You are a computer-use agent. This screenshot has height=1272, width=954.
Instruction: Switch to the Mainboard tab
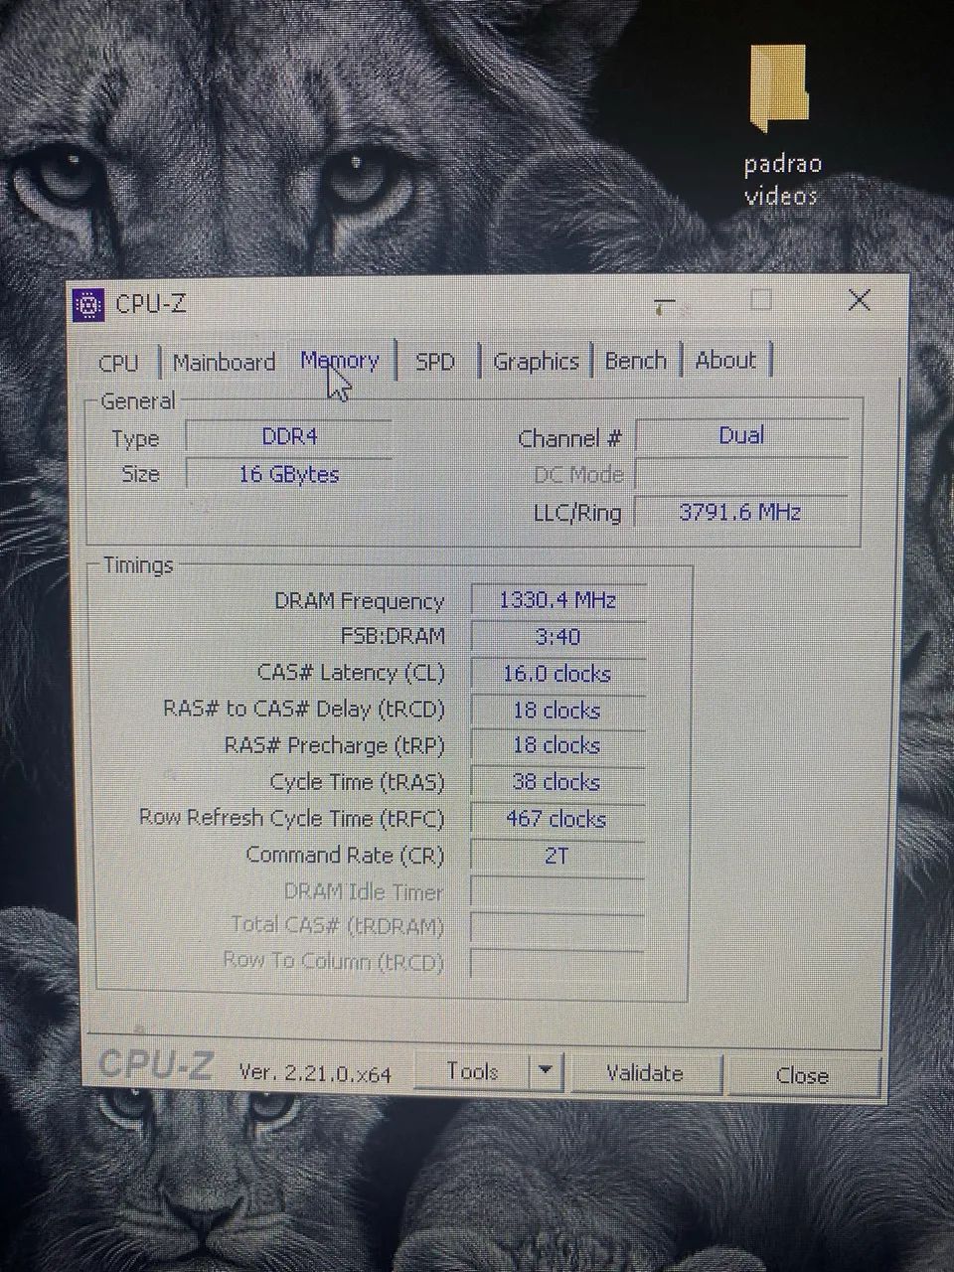[224, 362]
